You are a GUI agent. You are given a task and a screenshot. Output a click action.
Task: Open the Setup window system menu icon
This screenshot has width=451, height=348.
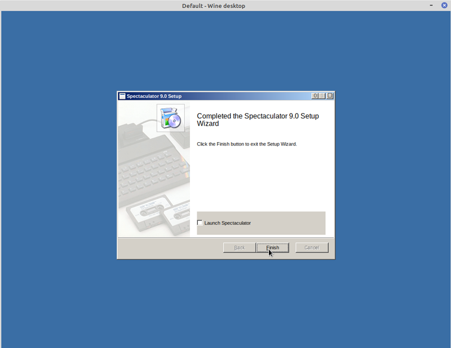[122, 96]
